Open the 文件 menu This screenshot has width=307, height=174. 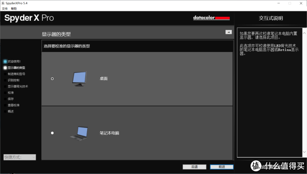[x=5, y=9]
